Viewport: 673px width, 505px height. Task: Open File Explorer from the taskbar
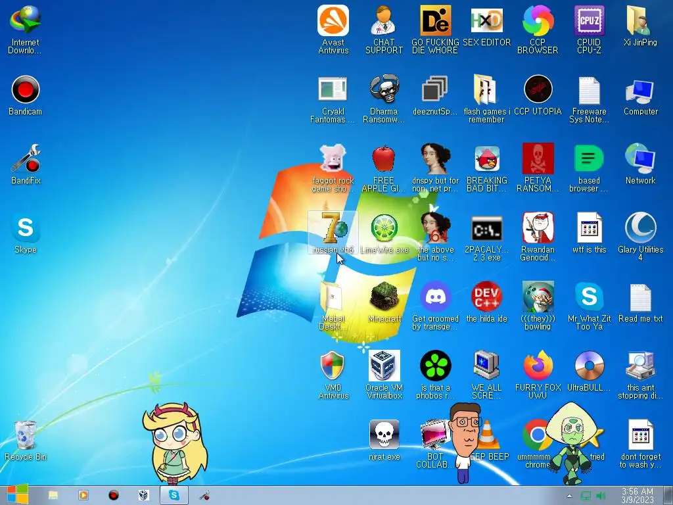[53, 495]
